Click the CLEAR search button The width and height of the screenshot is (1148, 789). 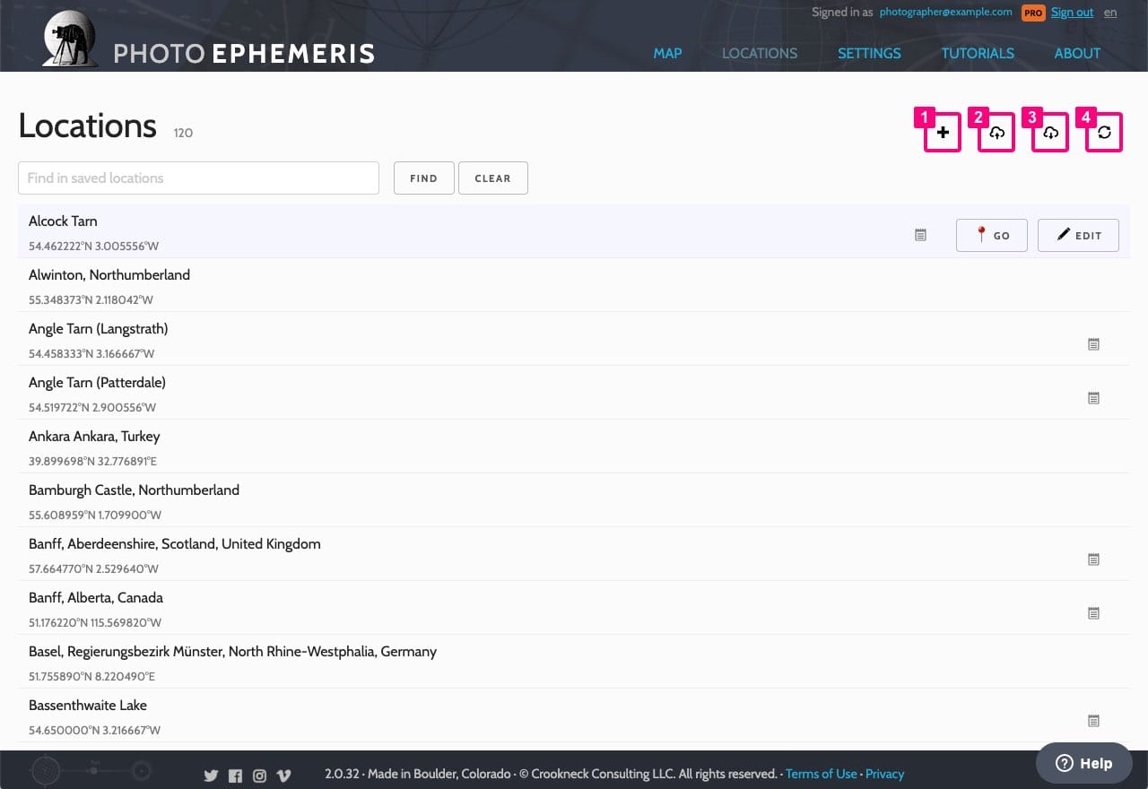(492, 178)
